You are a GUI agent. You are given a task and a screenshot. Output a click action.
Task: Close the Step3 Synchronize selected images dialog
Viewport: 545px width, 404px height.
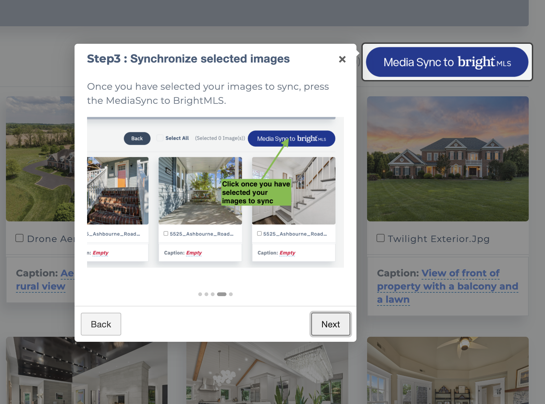[x=342, y=59]
